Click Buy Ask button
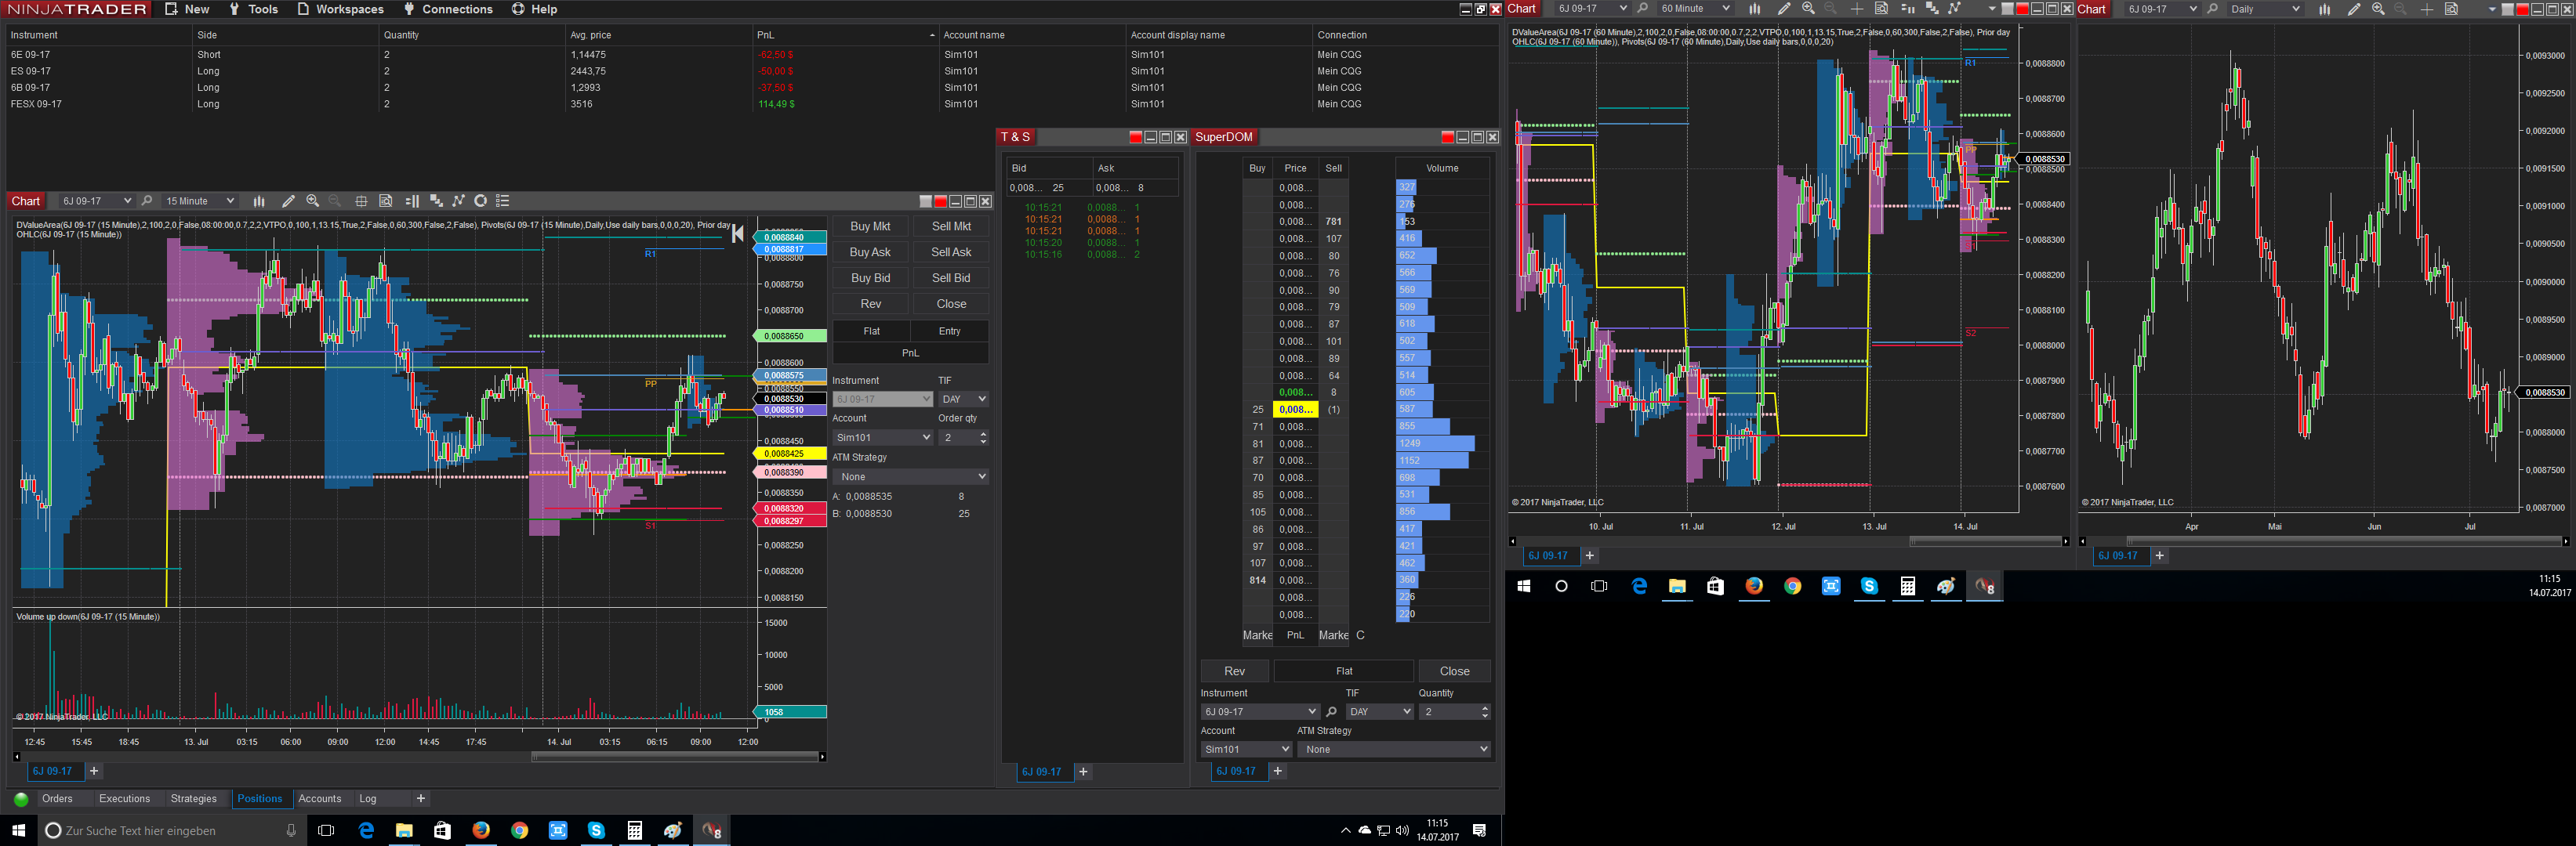 pyautogui.click(x=870, y=253)
